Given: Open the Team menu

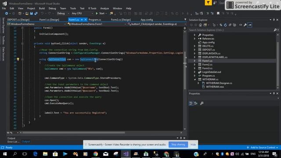Looking at the screenshot, I should coord(63,8).
